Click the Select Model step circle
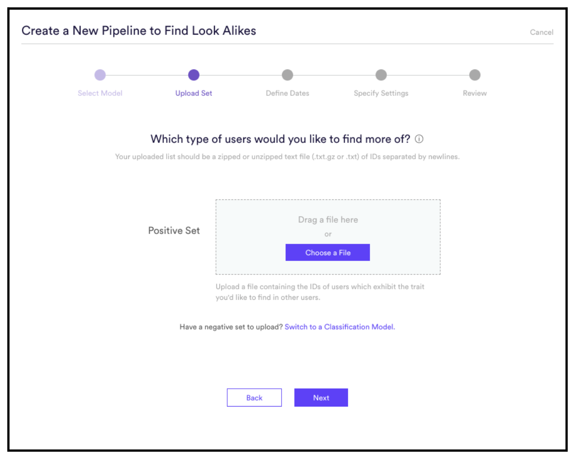Image resolution: width=575 pixels, height=459 pixels. click(x=100, y=75)
